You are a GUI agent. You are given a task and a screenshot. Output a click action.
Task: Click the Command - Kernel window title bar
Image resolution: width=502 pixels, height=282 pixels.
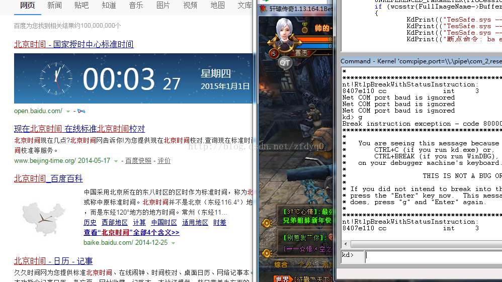pos(421,61)
